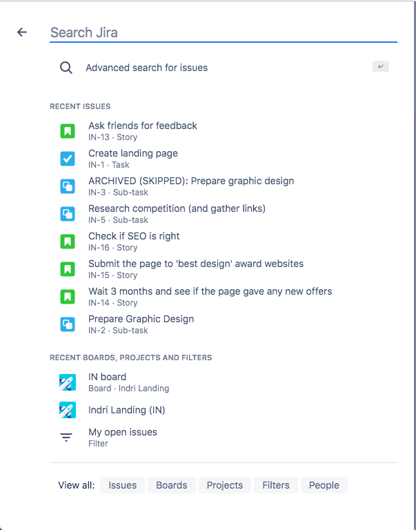
Task: Click the task checkmark icon for IN-1
Action: click(x=68, y=159)
